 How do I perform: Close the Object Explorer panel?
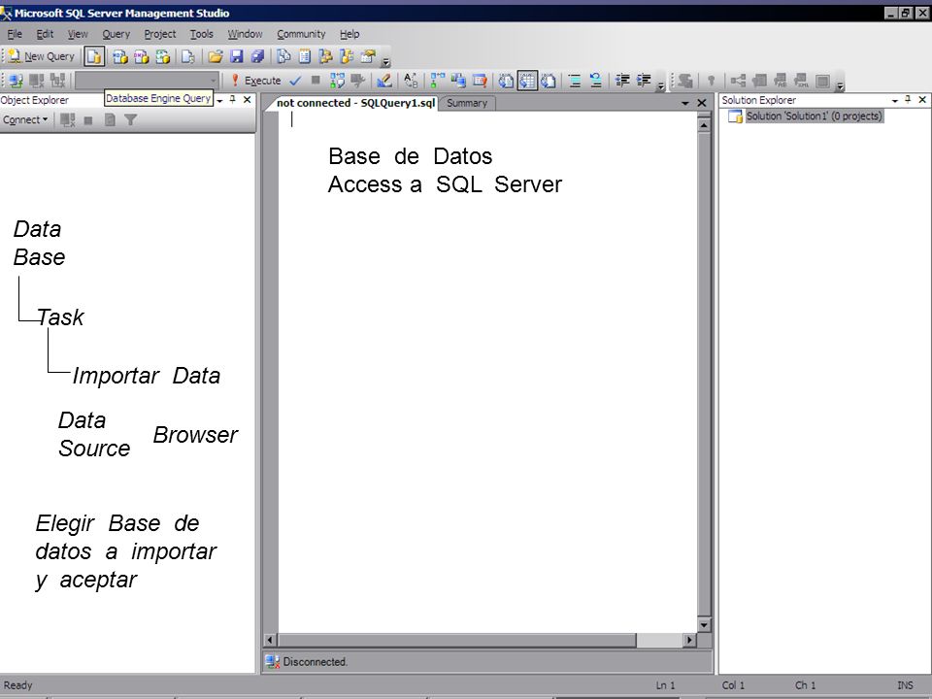(x=248, y=100)
